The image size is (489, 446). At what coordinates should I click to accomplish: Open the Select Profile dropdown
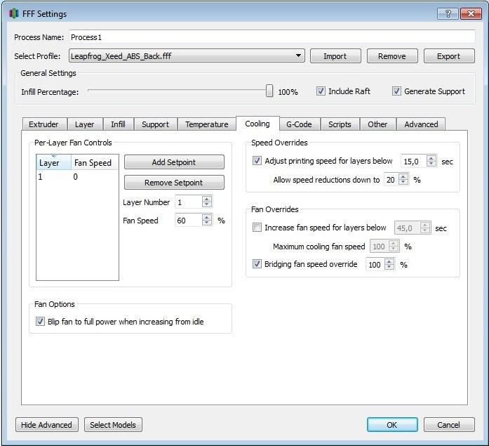click(x=187, y=56)
